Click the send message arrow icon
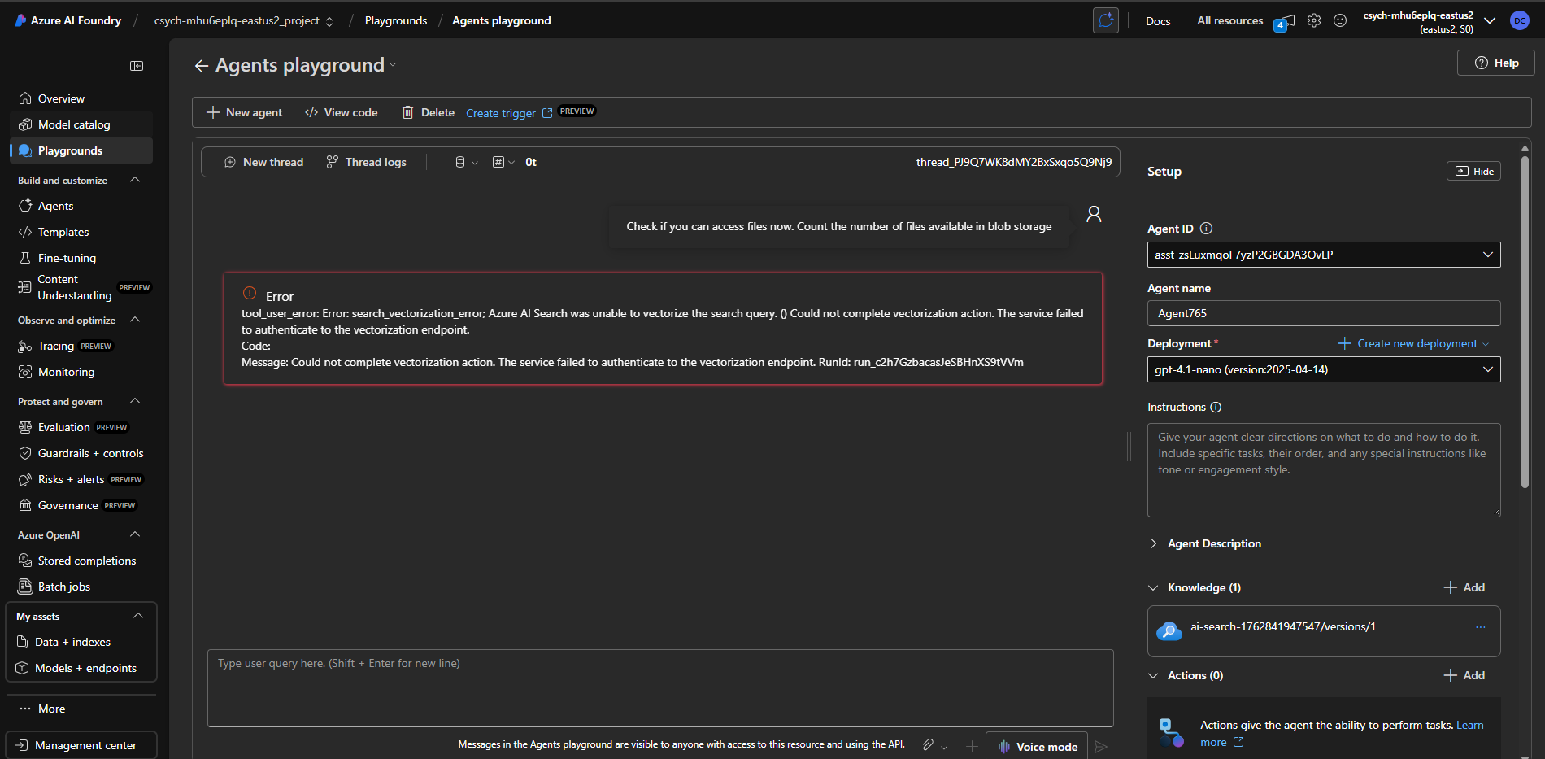Viewport: 1545px width, 759px height. (1101, 747)
